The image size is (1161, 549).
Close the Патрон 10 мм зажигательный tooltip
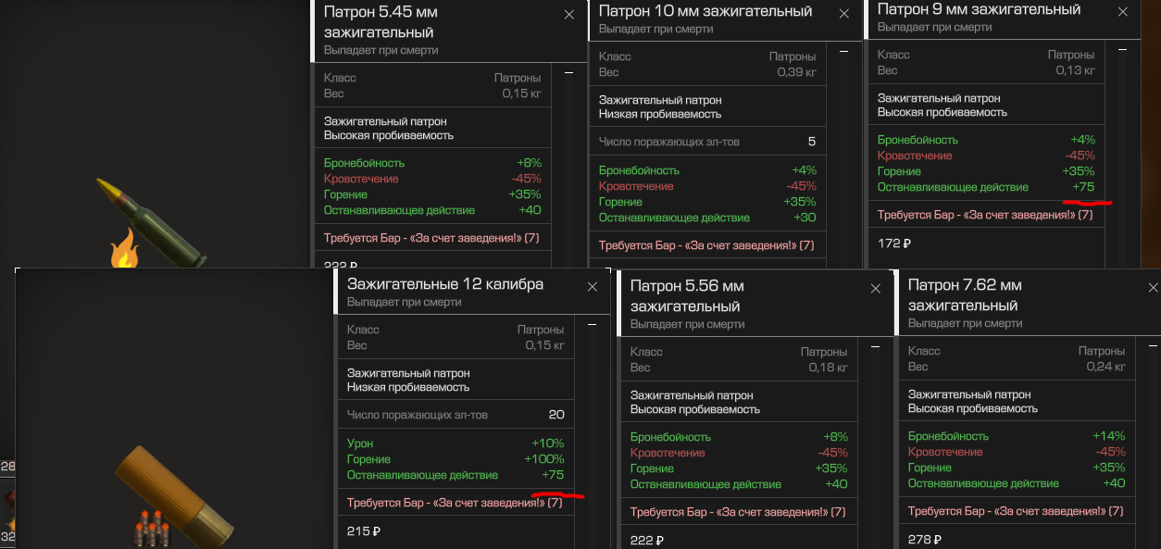[843, 14]
